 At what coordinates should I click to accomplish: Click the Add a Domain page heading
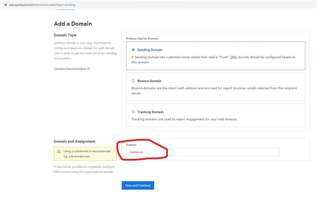pos(73,24)
